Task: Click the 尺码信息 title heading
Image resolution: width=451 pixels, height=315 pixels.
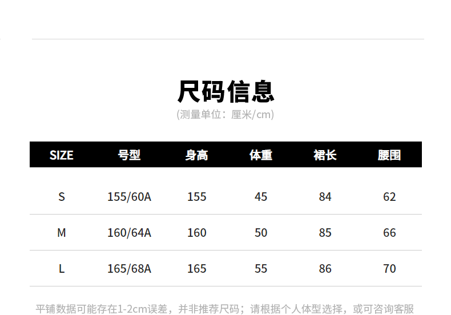Action: click(226, 91)
